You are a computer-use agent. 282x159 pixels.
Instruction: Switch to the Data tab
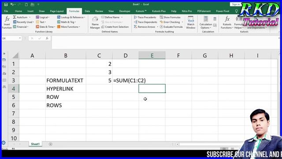87,11
